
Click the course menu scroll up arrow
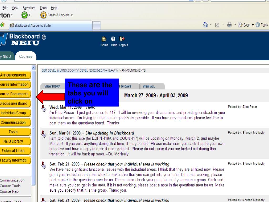[x=33, y=68]
